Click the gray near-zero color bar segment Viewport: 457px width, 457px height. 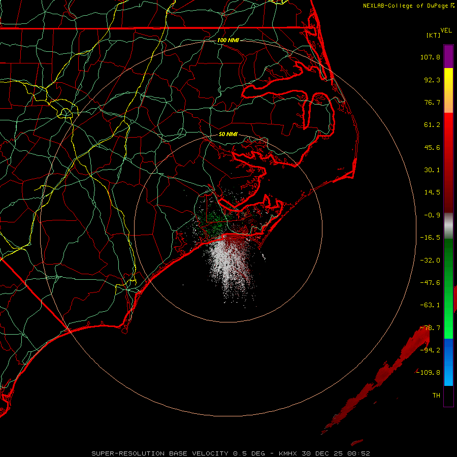click(448, 224)
